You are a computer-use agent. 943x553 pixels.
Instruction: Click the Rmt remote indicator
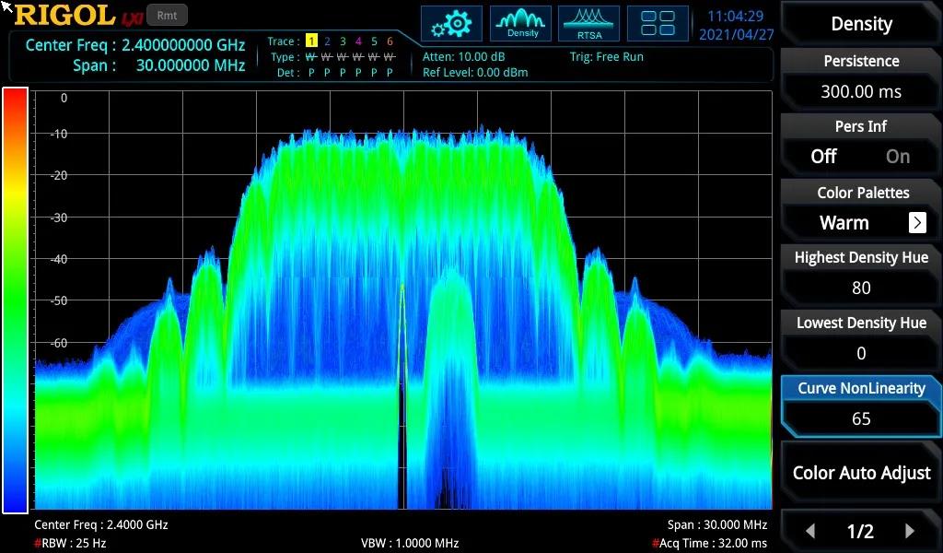click(x=167, y=15)
